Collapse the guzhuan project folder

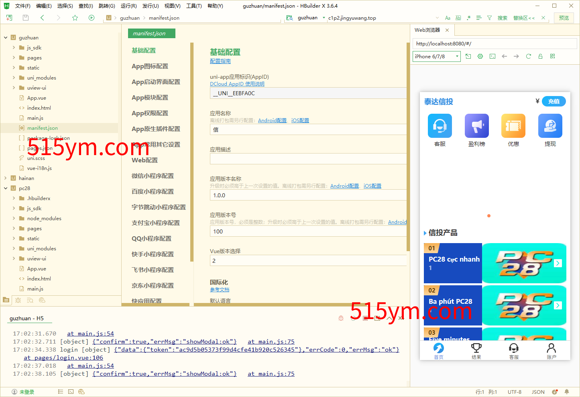click(x=6, y=38)
